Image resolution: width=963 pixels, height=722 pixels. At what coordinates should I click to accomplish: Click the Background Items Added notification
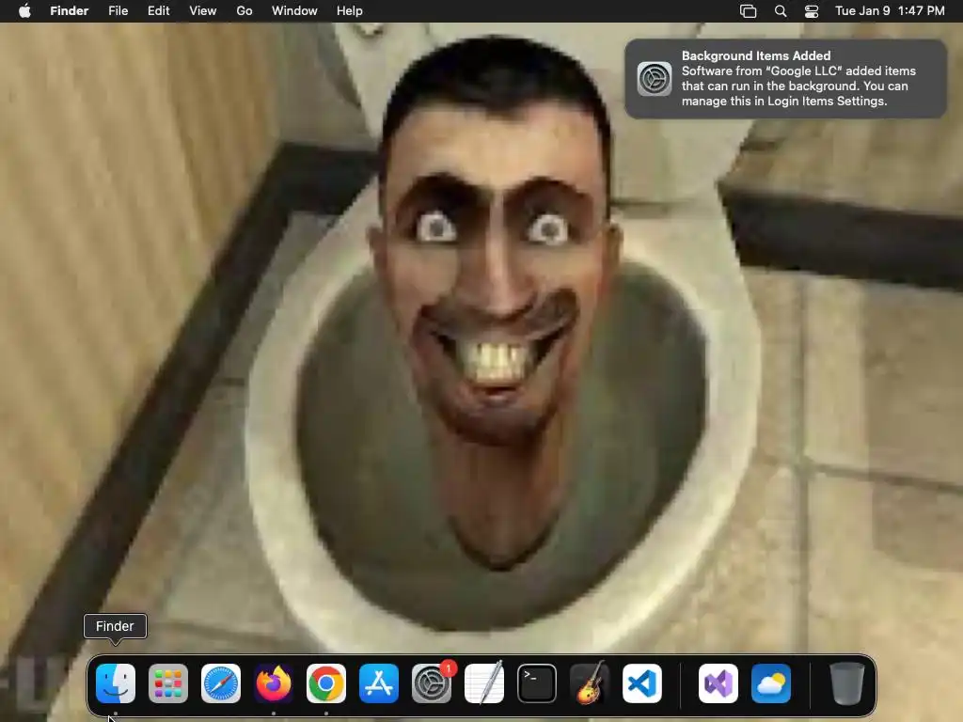(x=785, y=79)
